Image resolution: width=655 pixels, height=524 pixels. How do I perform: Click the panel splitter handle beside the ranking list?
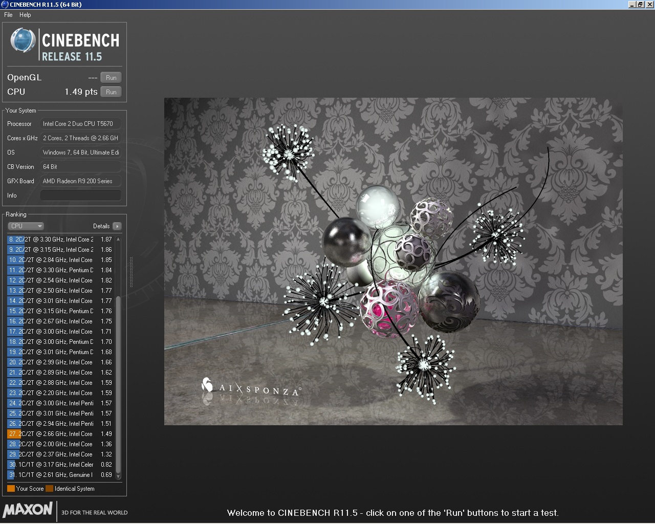click(131, 272)
